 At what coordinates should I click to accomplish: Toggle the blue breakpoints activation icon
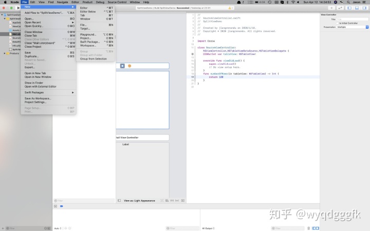coord(62,206)
